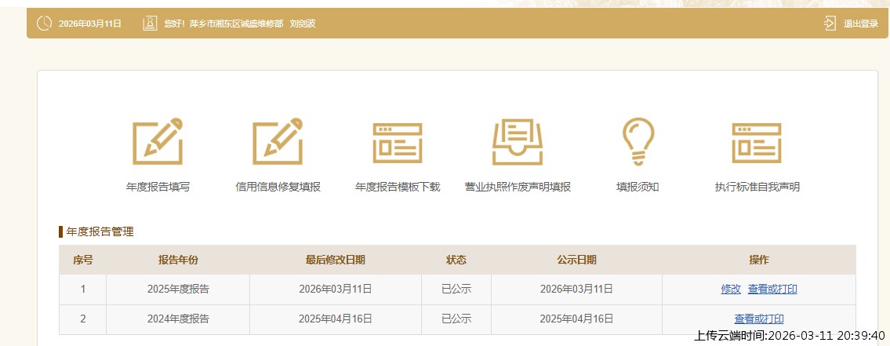Open the 年度报告填写 pencil icon

coord(158,142)
